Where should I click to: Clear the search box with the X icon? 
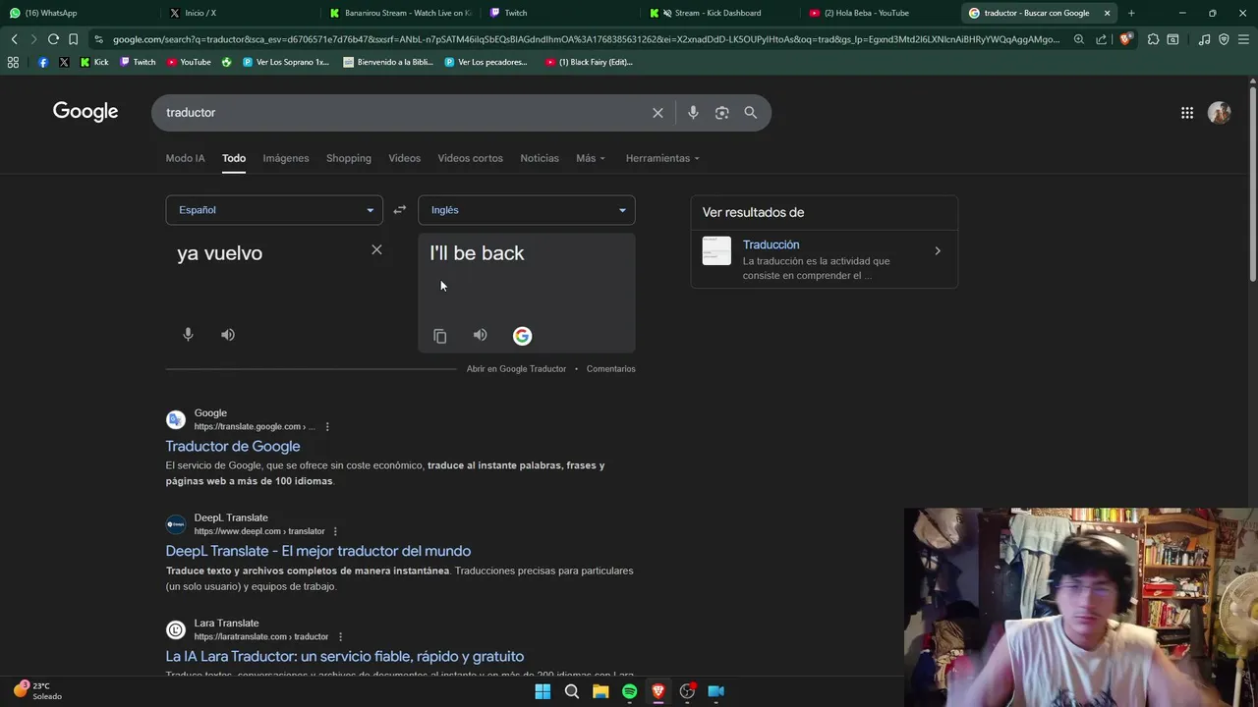click(658, 113)
